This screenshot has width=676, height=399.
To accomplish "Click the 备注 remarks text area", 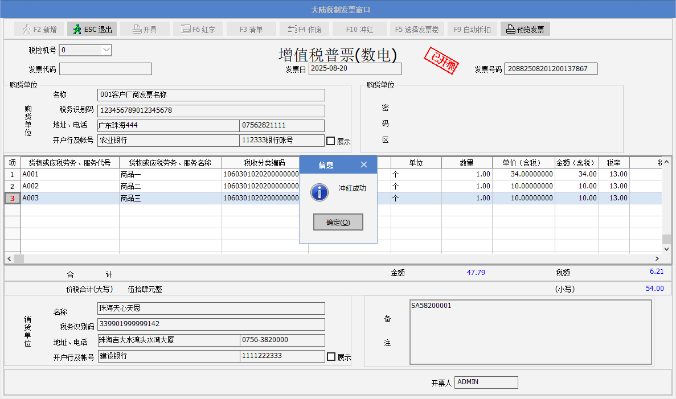I will (x=530, y=331).
